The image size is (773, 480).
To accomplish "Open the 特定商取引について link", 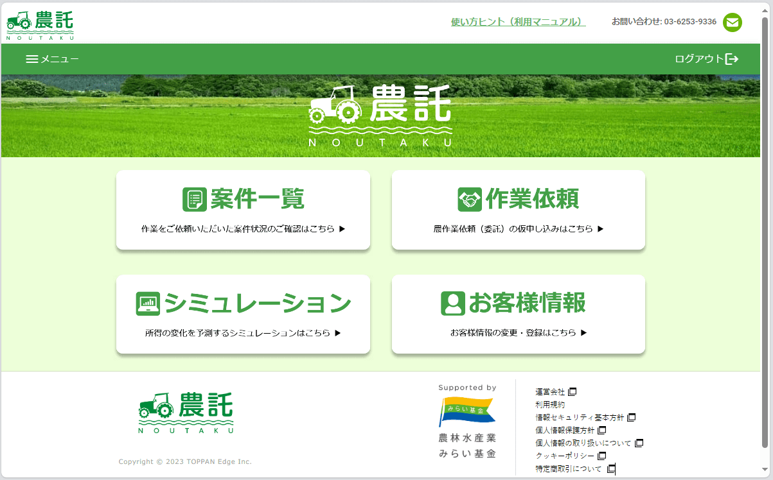I will pos(569,469).
